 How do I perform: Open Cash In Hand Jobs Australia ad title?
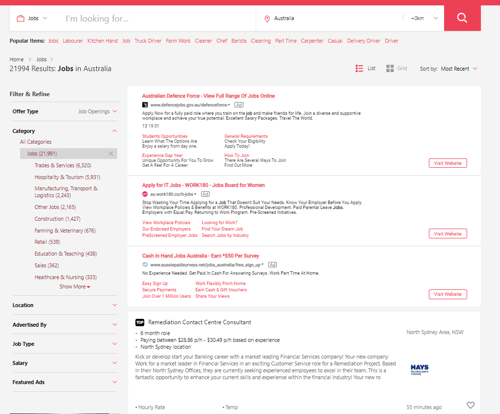[x=201, y=256]
